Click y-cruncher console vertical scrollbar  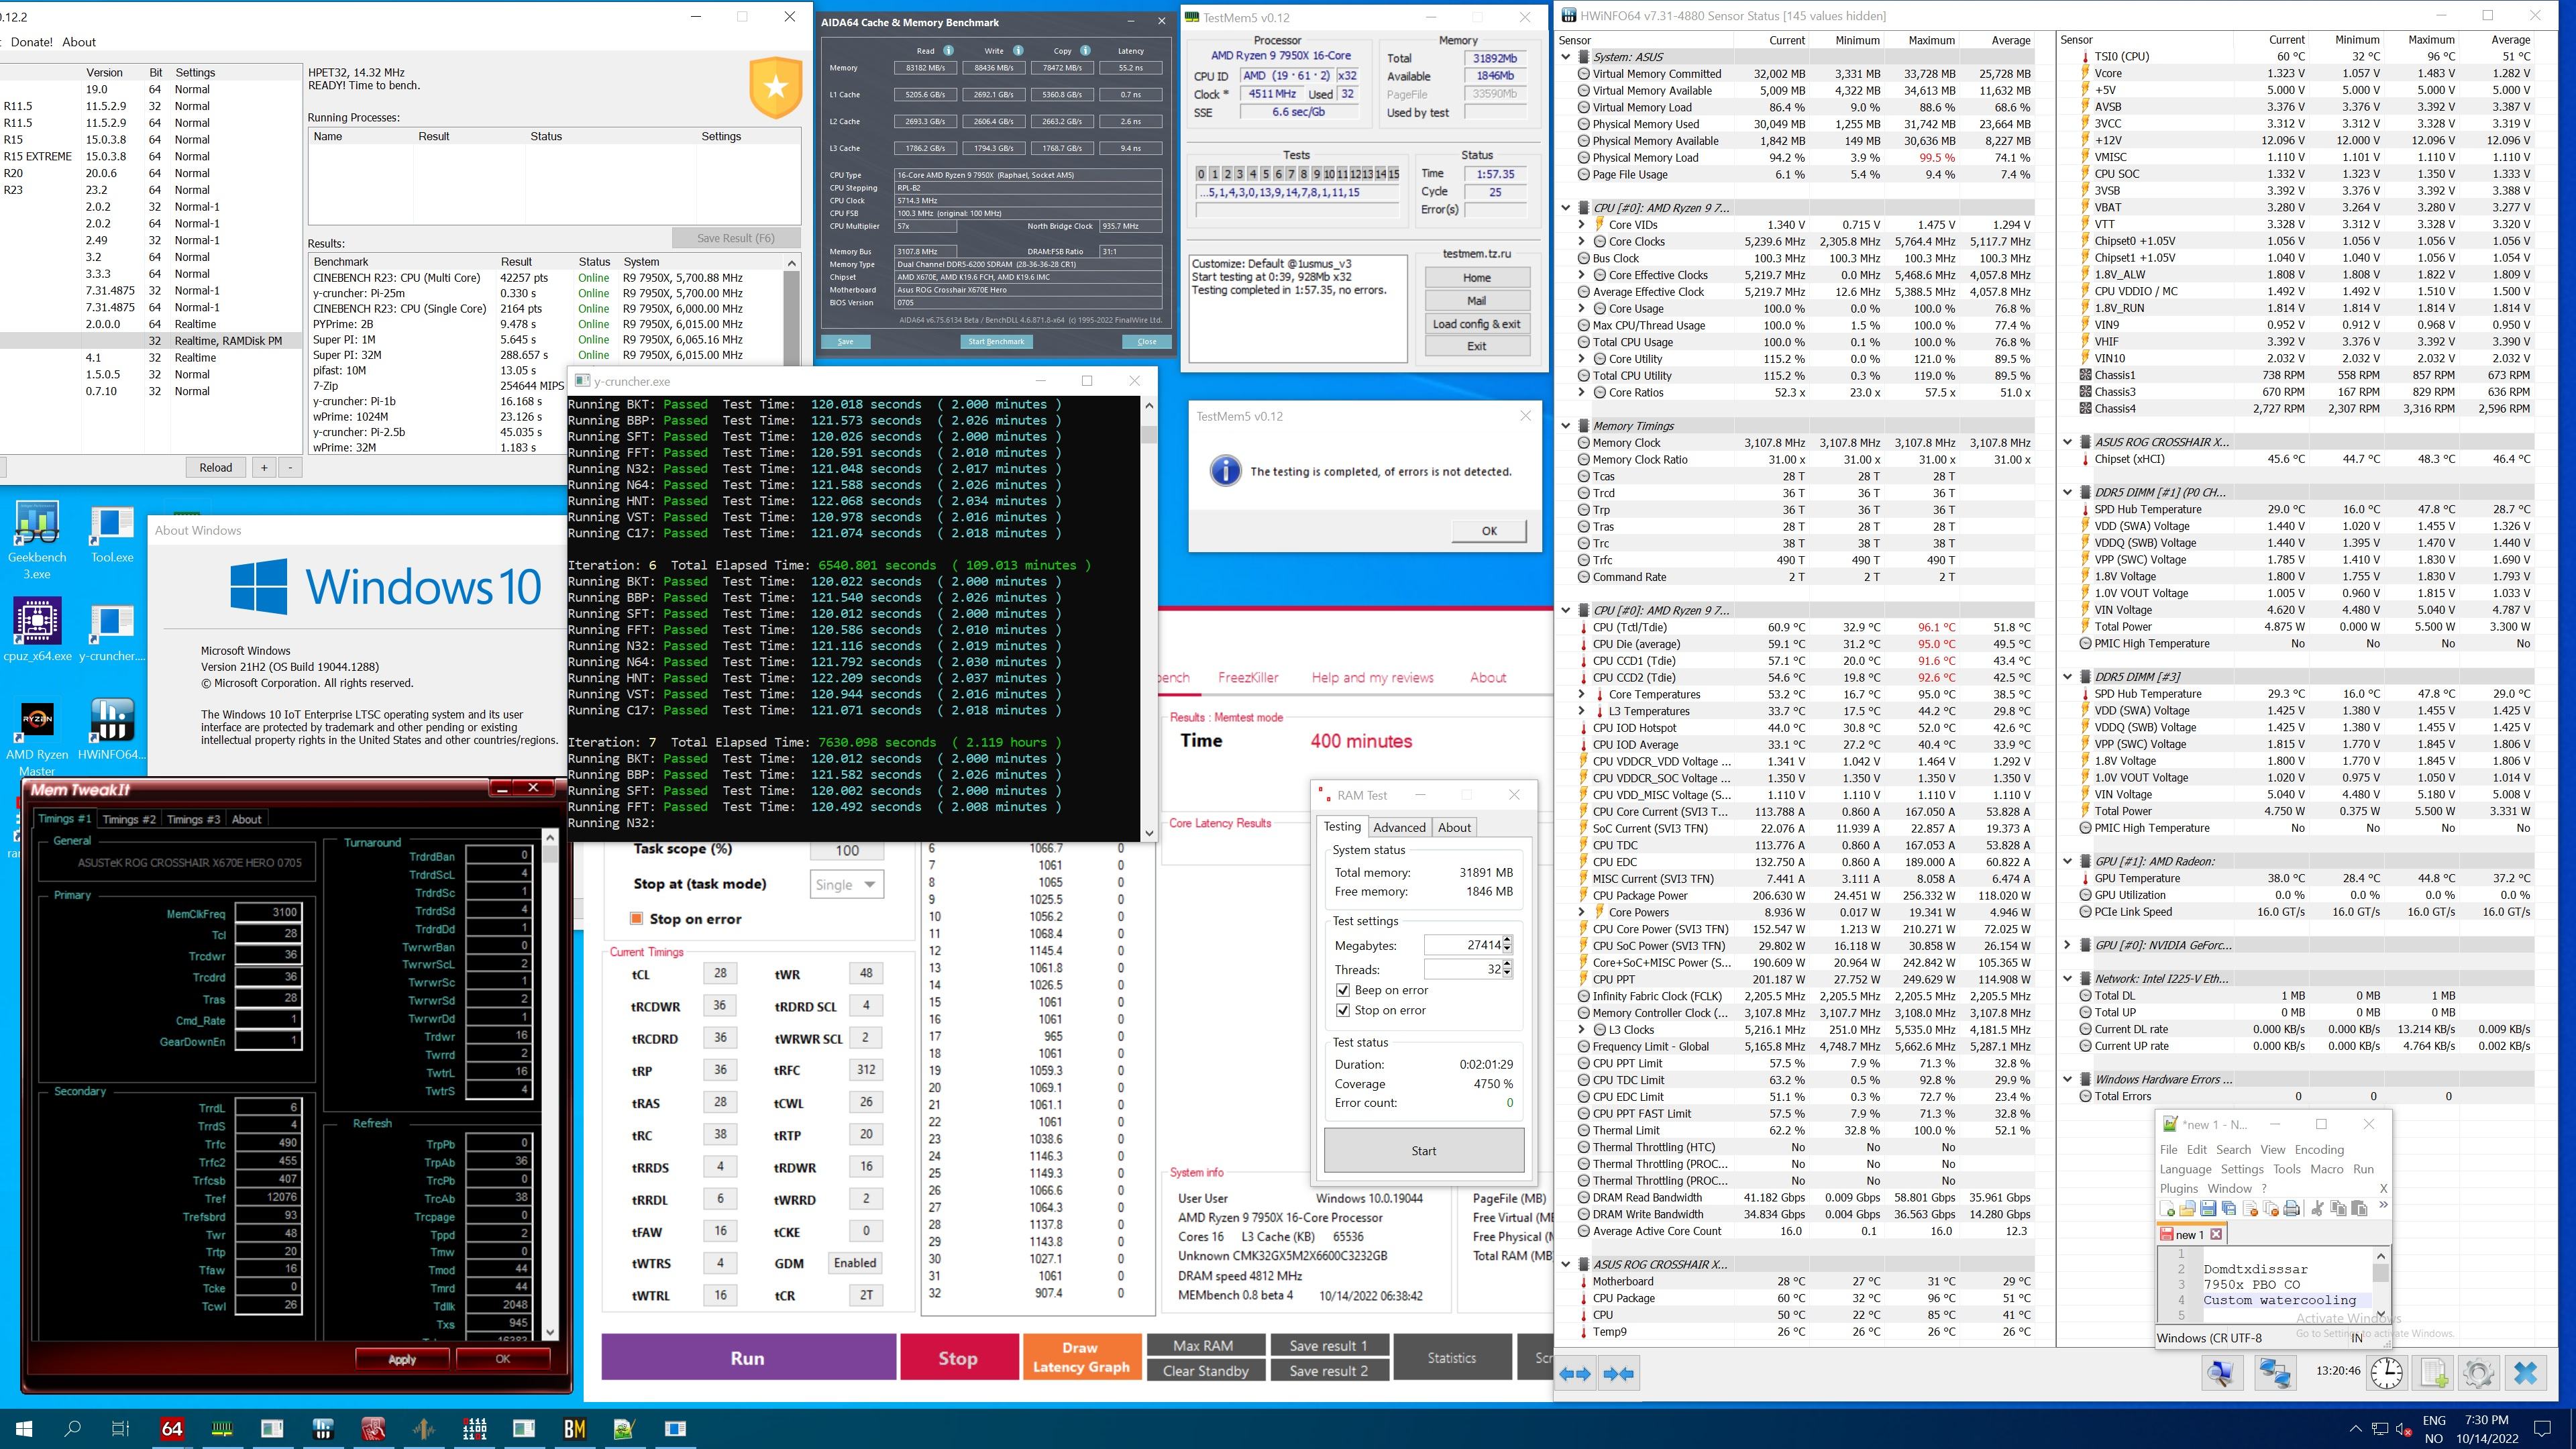(x=1148, y=618)
